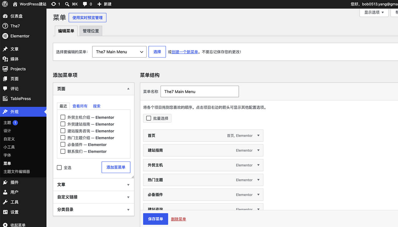This screenshot has width=398, height=227.
Task: Click the 添加至菜单 button
Action: 116,167
